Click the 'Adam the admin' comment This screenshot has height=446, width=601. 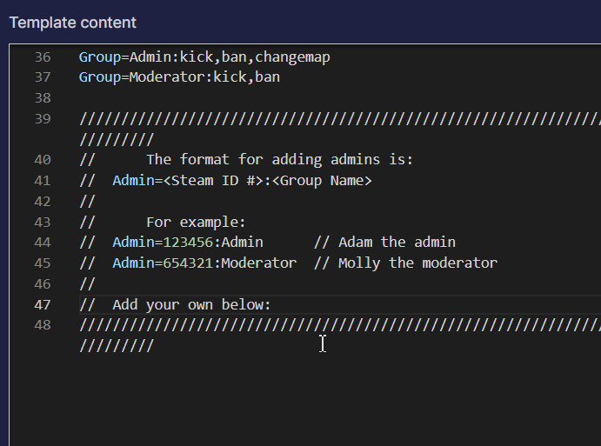[x=397, y=243]
